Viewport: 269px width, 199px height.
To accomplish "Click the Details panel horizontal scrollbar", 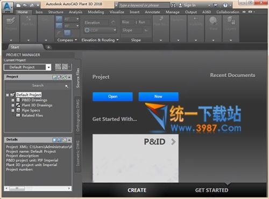I will click(38, 188).
